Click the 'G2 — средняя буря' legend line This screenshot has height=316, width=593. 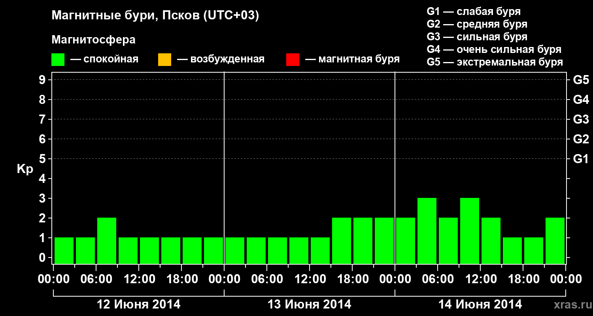click(477, 24)
